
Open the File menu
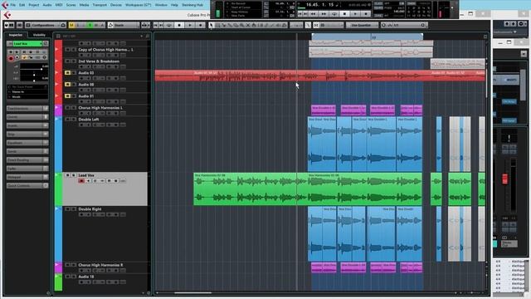point(12,5)
